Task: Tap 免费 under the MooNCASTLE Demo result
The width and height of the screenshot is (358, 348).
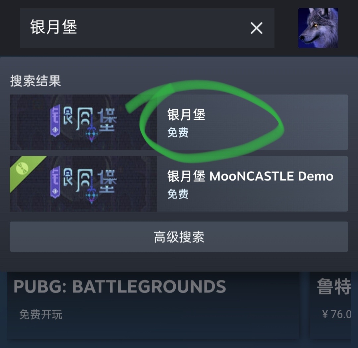Action: coord(178,194)
